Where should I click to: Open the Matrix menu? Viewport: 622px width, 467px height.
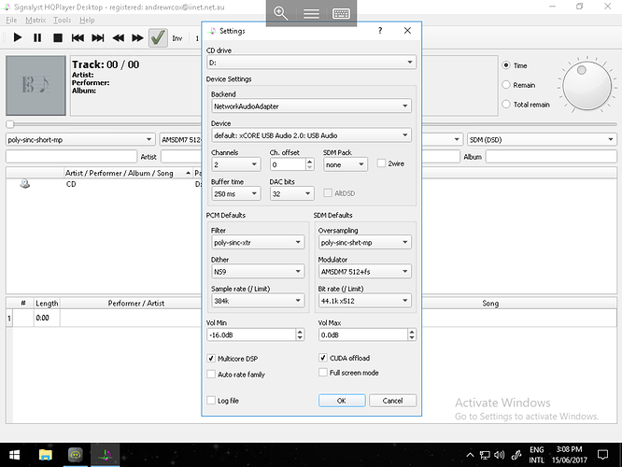click(35, 20)
